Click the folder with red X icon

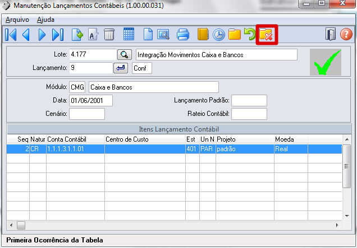tap(267, 35)
